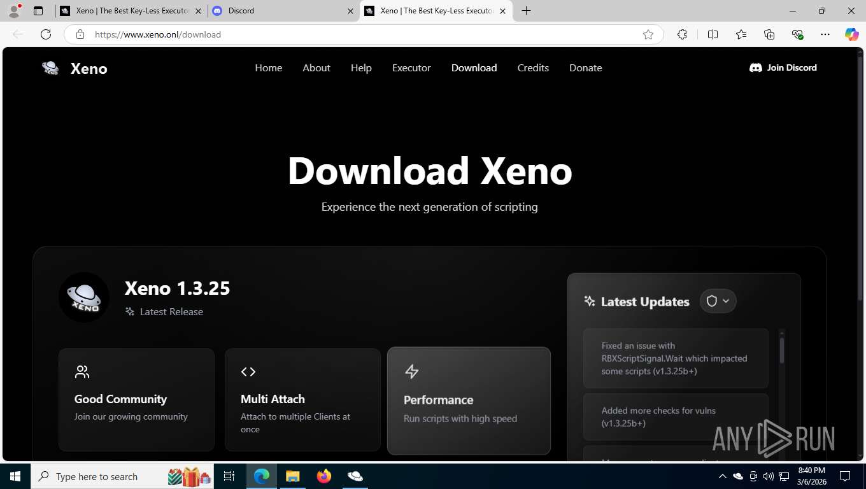This screenshot has height=489, width=866.
Task: Click the Join Discord button
Action: pos(783,67)
